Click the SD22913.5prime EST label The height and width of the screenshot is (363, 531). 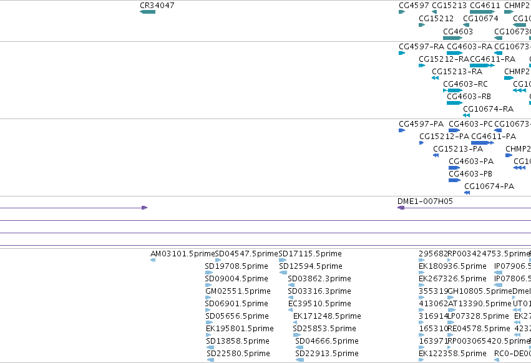327,354
